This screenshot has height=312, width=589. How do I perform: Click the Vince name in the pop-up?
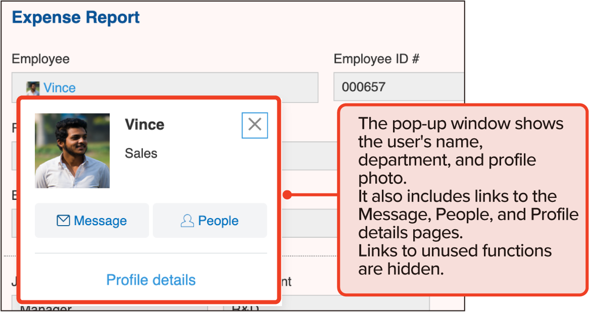point(144,125)
